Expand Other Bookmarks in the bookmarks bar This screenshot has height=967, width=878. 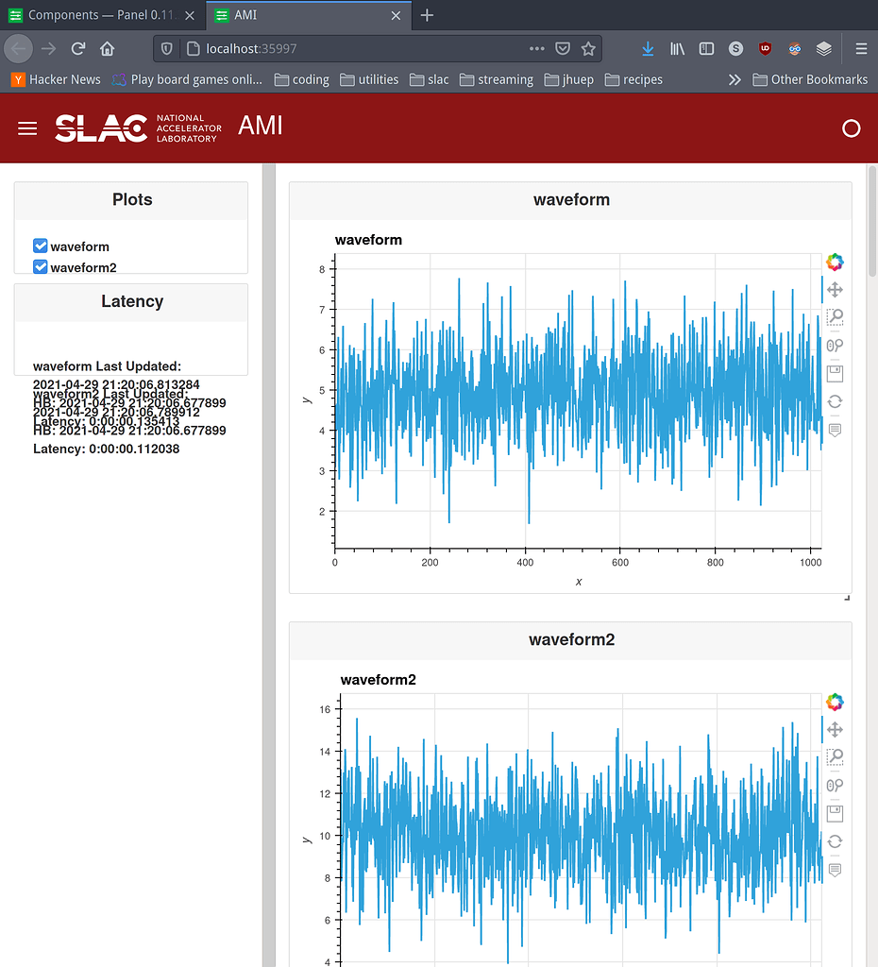click(810, 79)
